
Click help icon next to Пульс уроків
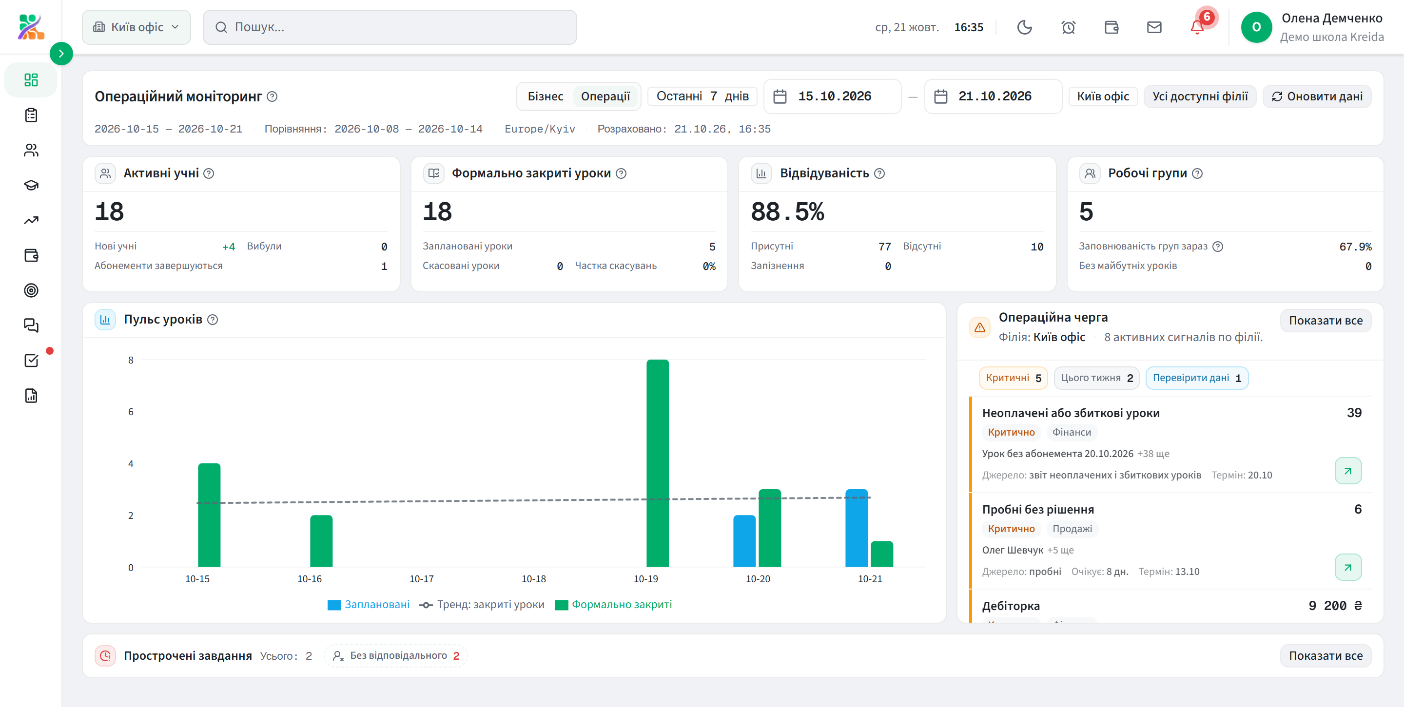[213, 320]
